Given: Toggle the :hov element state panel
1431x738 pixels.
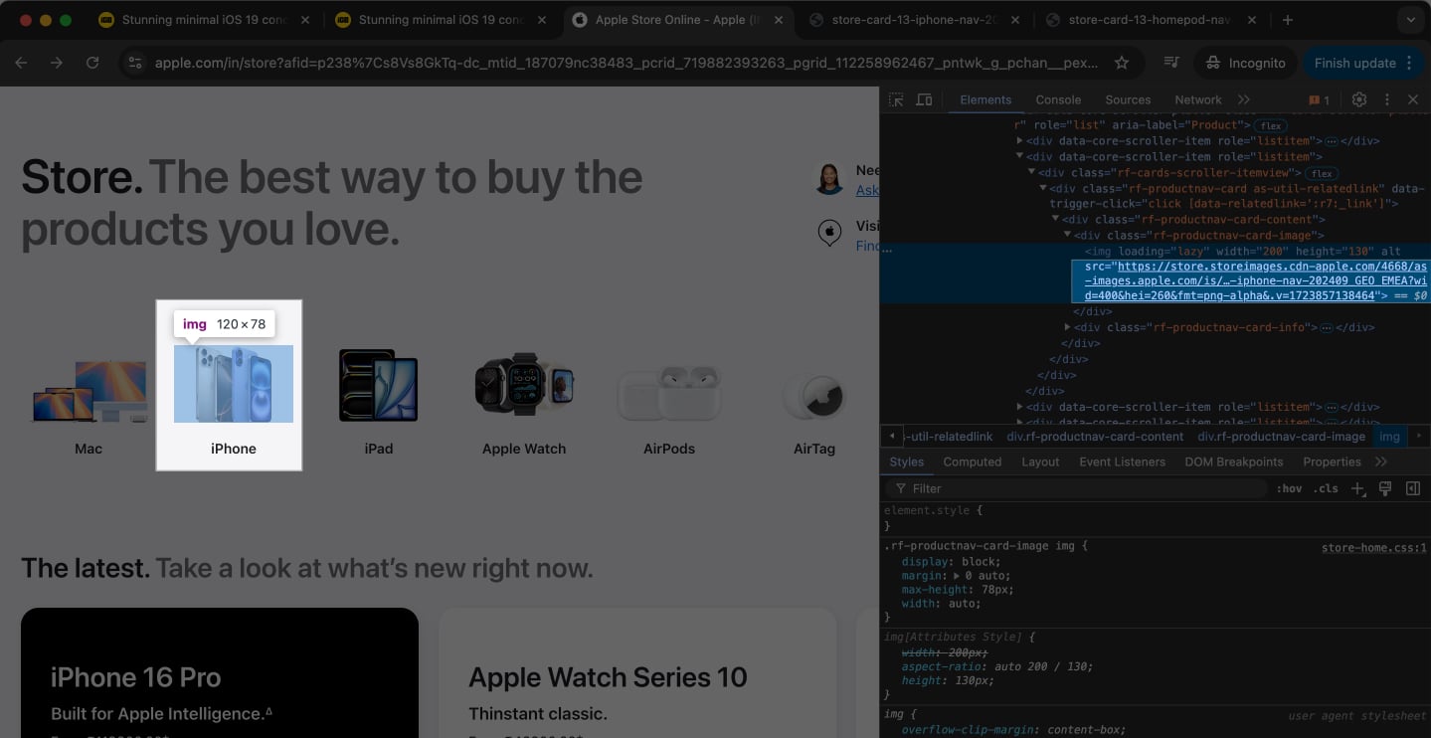Looking at the screenshot, I should 1289,488.
